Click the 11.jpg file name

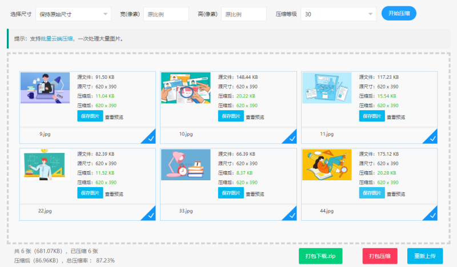click(x=327, y=134)
